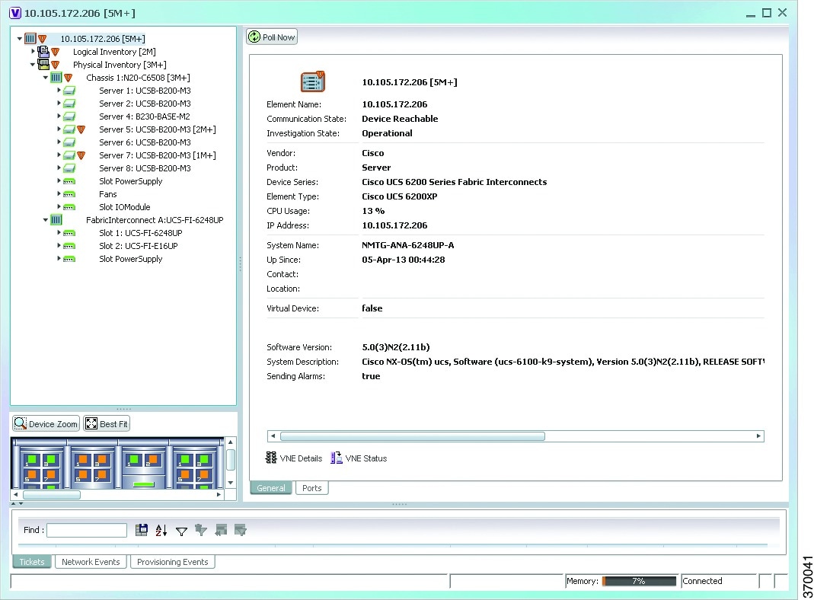Click the Device Zoom button

(46, 423)
